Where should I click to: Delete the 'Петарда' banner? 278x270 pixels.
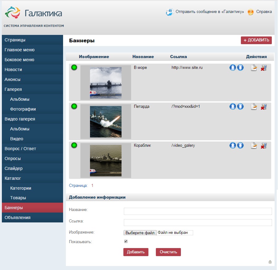tap(264, 107)
